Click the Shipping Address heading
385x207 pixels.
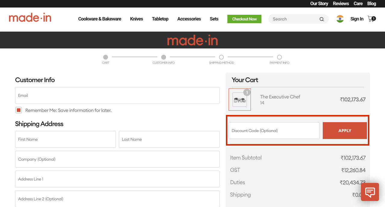tap(39, 124)
